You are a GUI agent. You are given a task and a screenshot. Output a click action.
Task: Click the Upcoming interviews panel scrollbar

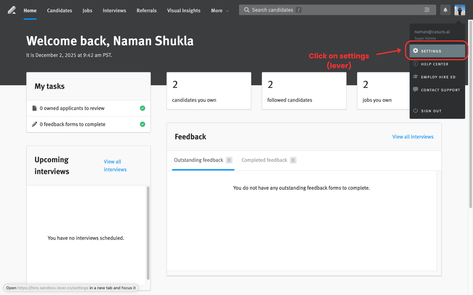(x=148, y=233)
